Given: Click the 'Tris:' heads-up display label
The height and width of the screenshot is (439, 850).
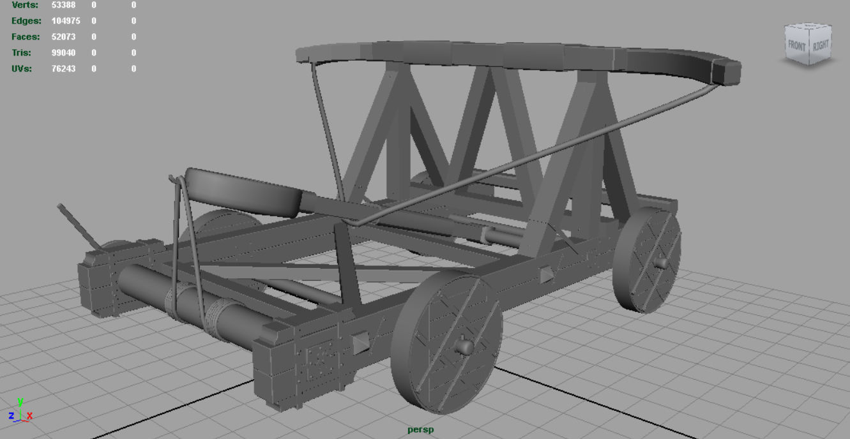Looking at the screenshot, I should click(x=21, y=53).
